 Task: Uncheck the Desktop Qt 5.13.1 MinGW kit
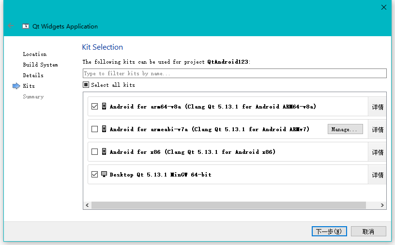click(94, 174)
